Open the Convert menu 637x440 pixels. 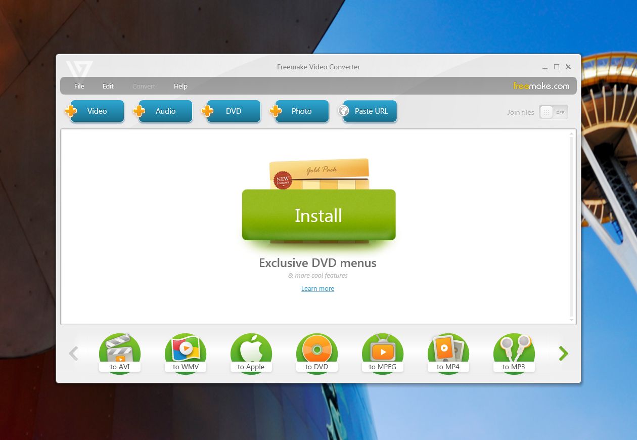144,86
